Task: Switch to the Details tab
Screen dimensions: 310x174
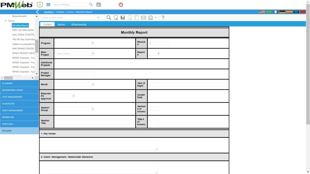Action: [x=47, y=24]
